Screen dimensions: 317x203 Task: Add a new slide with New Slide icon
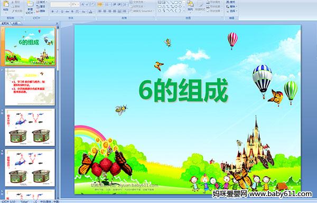tap(30, 7)
